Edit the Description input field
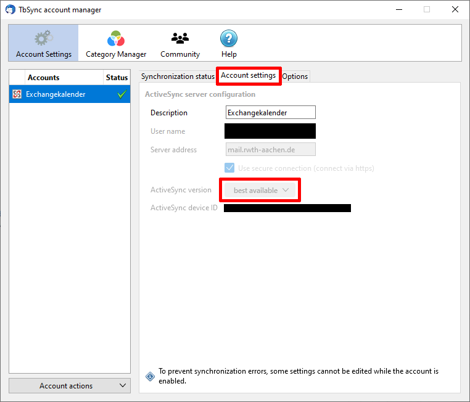This screenshot has width=470, height=402. [270, 112]
